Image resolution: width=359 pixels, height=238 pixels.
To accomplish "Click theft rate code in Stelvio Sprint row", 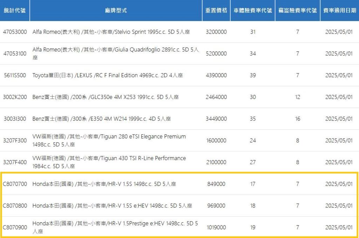I will pyautogui.click(x=297, y=32).
